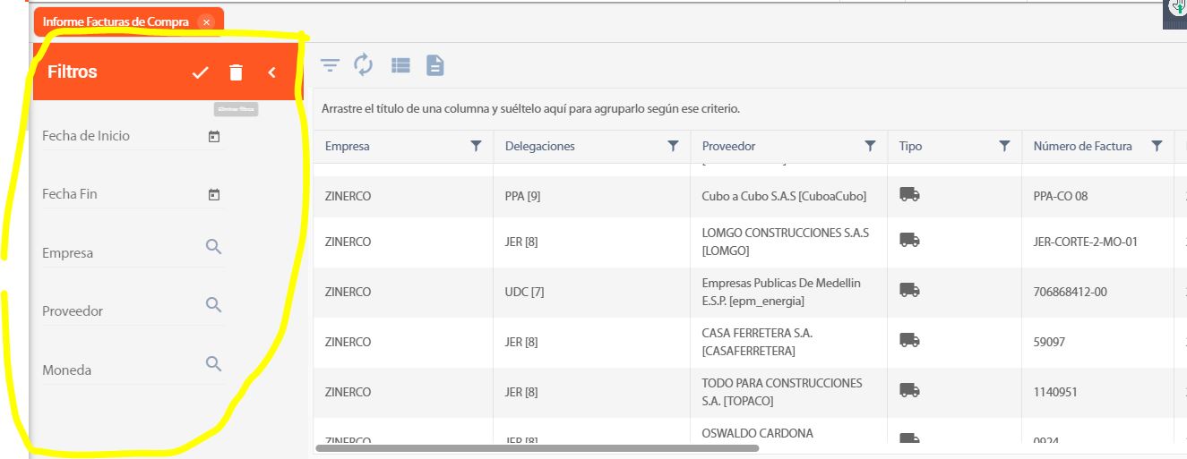Open the Proveedor search lookup
This screenshot has height=459, width=1187.
[213, 305]
